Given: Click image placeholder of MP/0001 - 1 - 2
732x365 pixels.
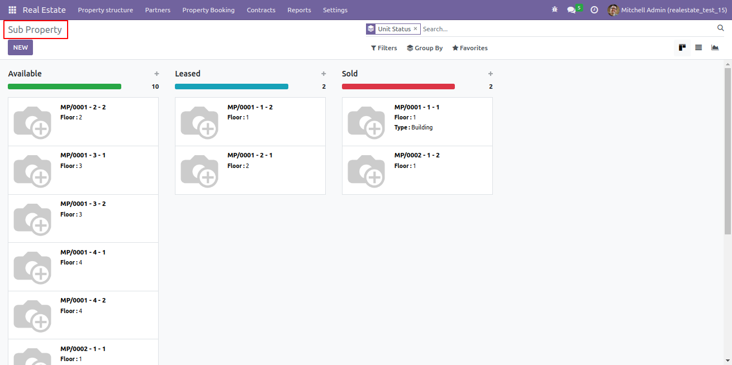Looking at the screenshot, I should coord(199,122).
